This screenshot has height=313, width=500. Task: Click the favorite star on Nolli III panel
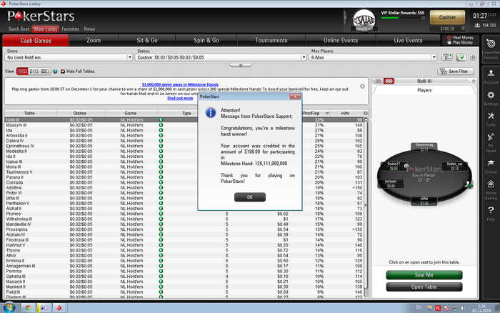pos(474,81)
